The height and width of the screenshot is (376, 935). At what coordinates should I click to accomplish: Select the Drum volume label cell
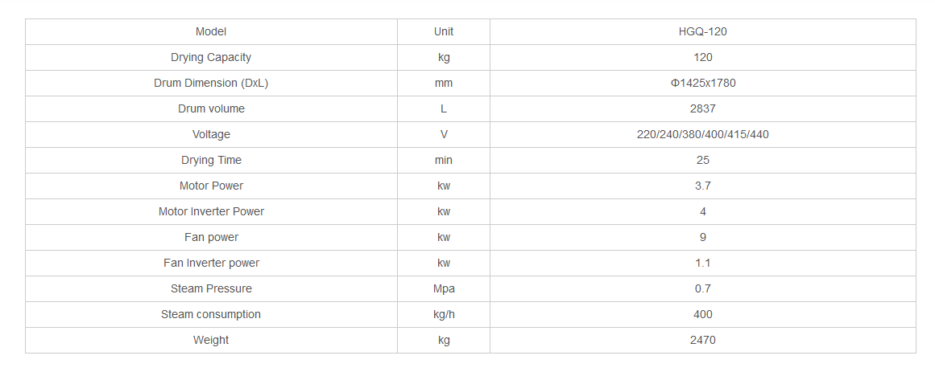(211, 108)
